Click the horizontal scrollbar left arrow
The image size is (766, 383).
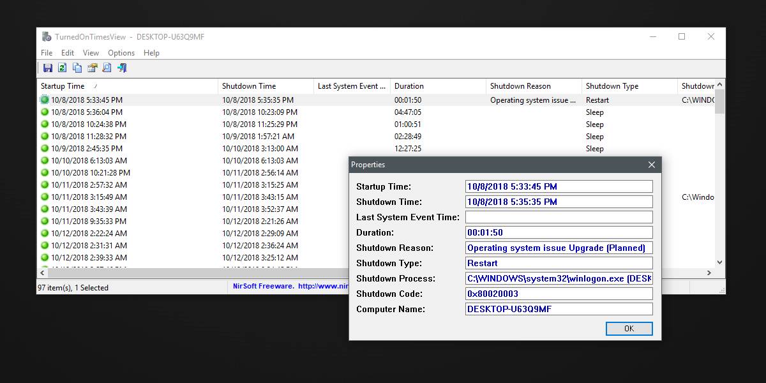(x=42, y=273)
